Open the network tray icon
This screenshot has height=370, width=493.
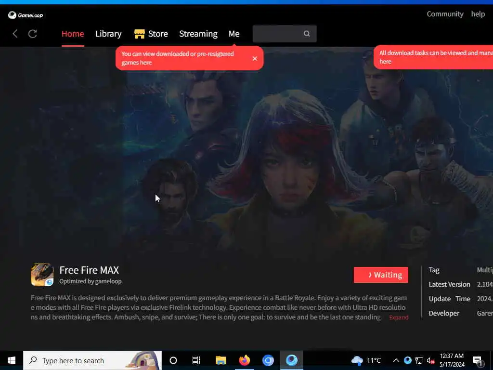(x=419, y=360)
